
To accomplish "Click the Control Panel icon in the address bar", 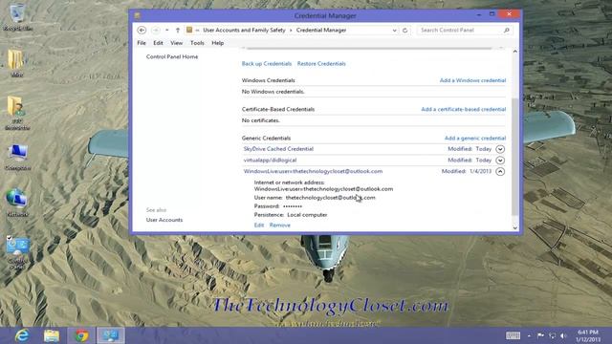I will click(189, 30).
